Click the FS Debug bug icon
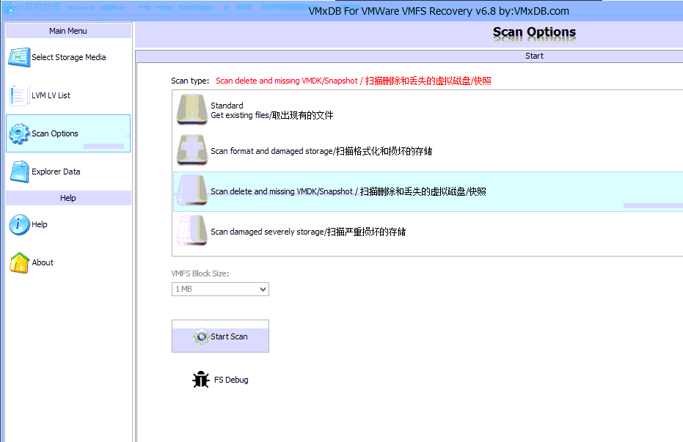This screenshot has width=683, height=442. coord(201,380)
